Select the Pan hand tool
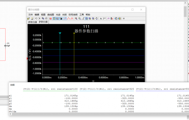Image resolution: width=189 pixels, height=120 pixels. click(x=96, y=19)
